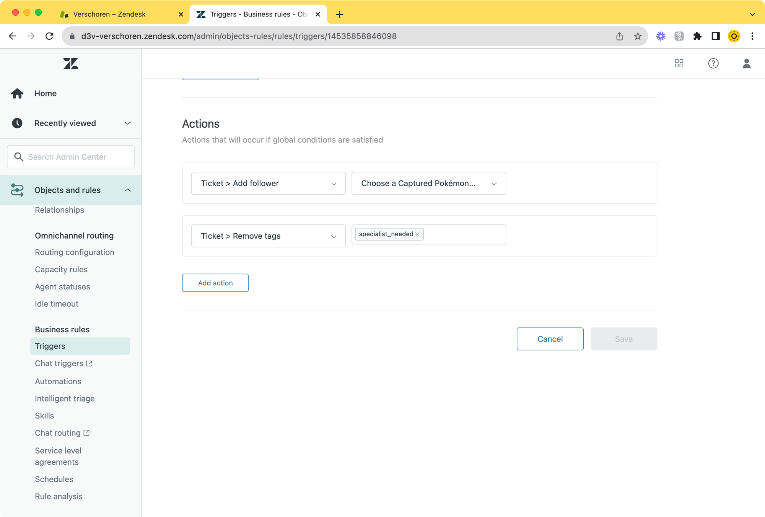This screenshot has width=765, height=517.
Task: Click the Add action button
Action: point(215,283)
